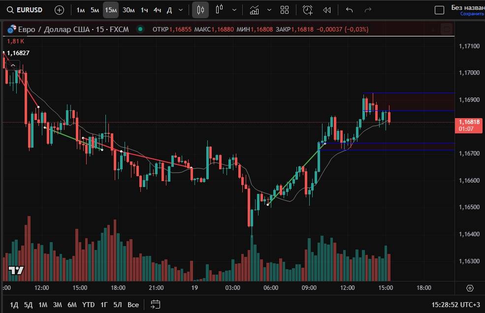Expand the timeframe dropdown arrow
This screenshot has height=313, width=485.
(181, 10)
